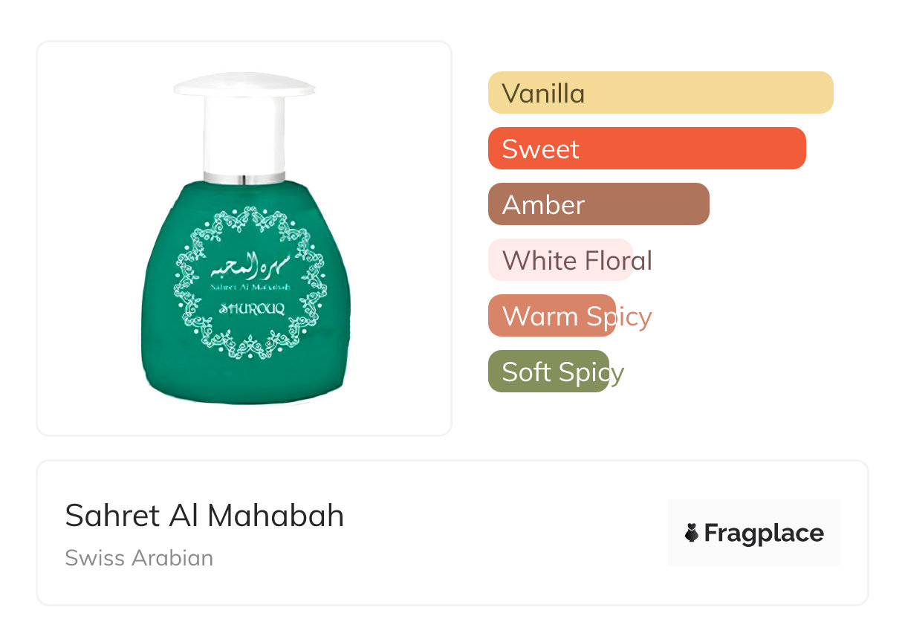Open the Sahret Al Mahabah title

pyautogui.click(x=204, y=516)
